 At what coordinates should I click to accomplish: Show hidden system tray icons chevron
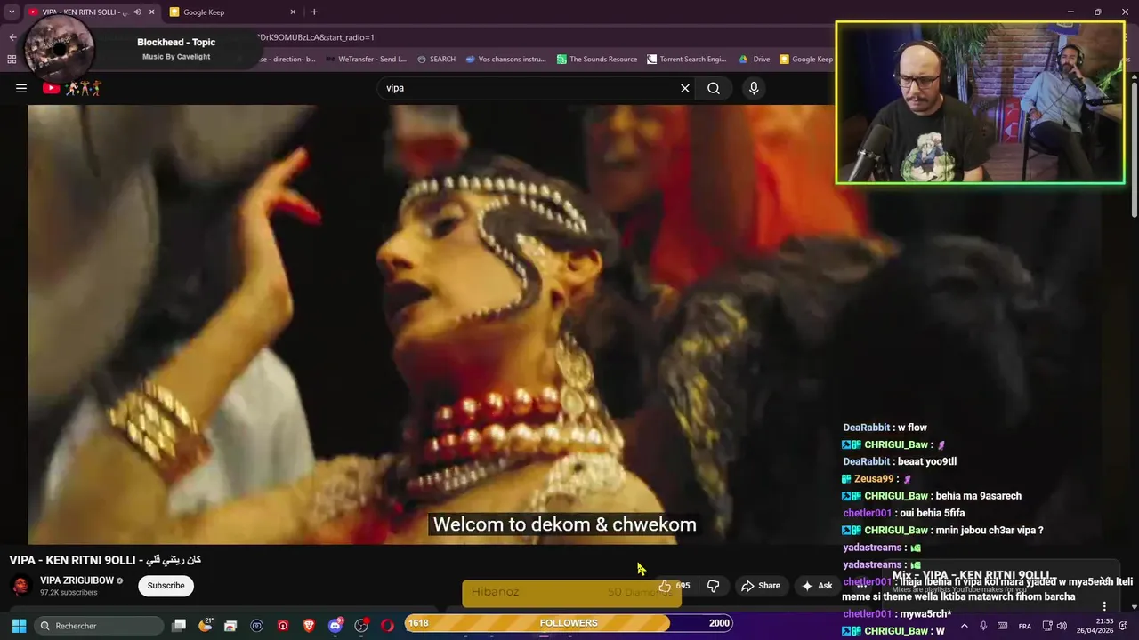click(x=964, y=626)
